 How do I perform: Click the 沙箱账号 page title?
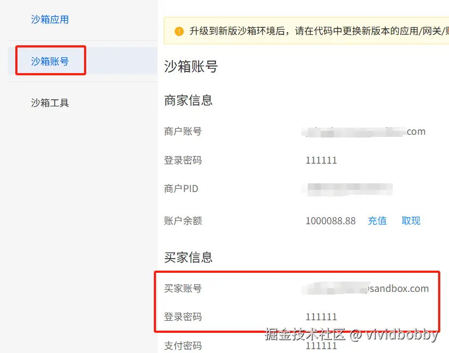point(191,66)
